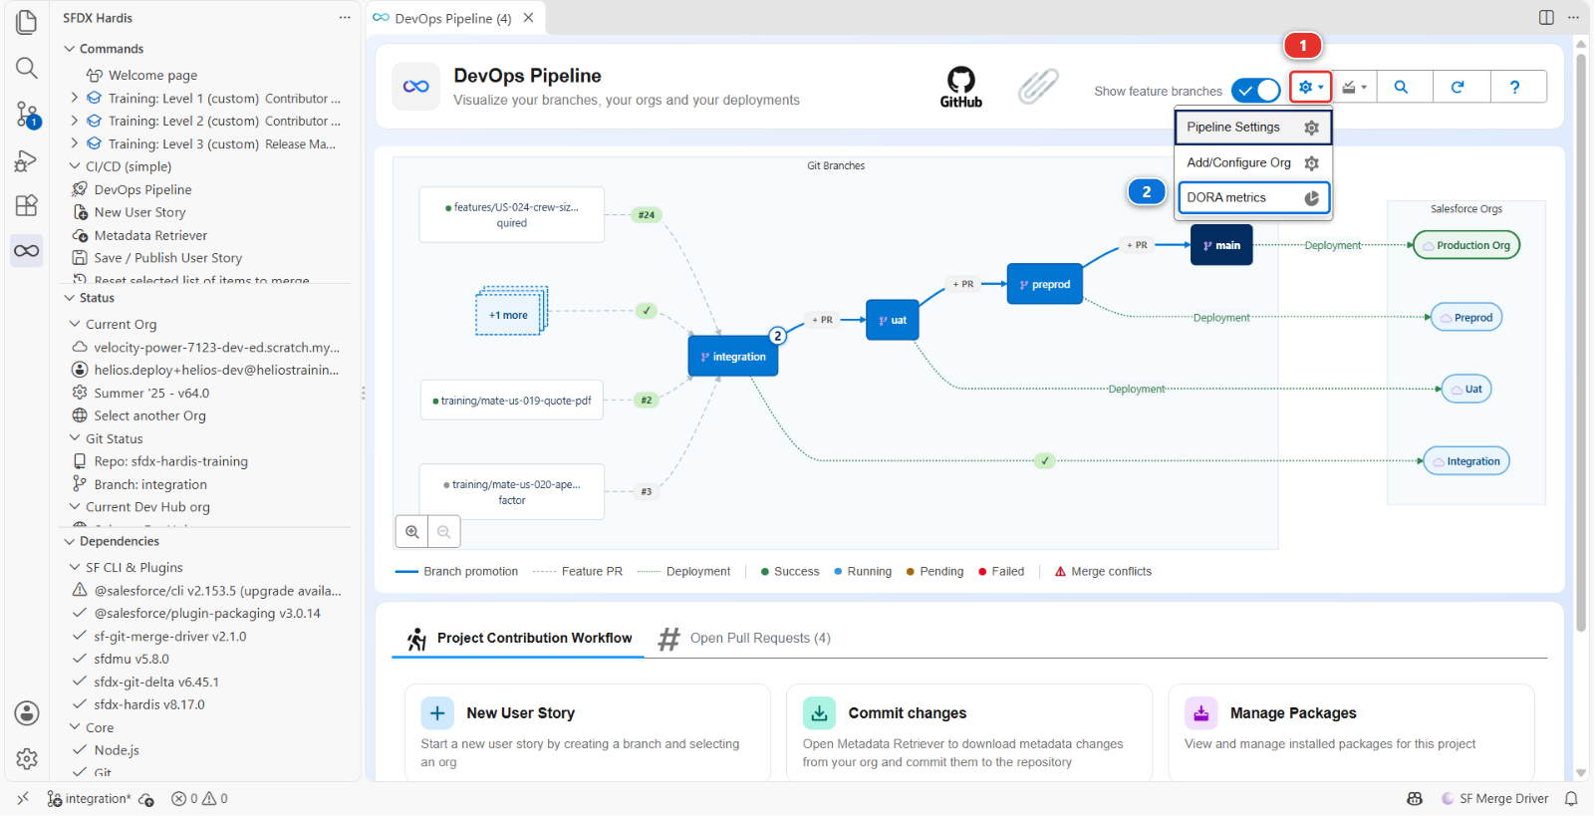Open notifications bell in status bar
The image size is (1594, 816).
(1571, 799)
